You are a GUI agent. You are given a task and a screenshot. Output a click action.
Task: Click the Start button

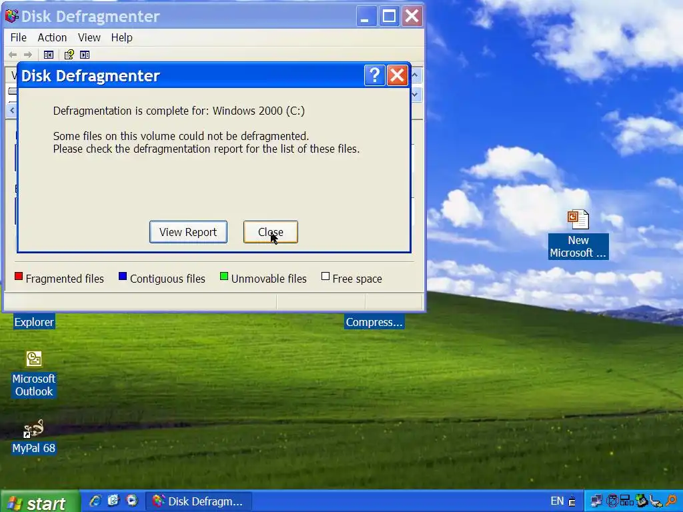(40, 501)
